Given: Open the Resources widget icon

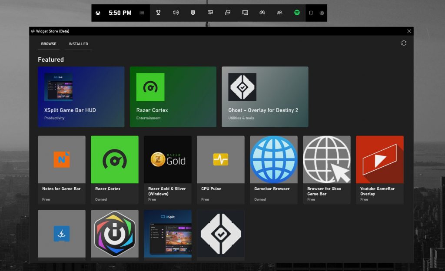Looking at the screenshot, I should point(228,13).
